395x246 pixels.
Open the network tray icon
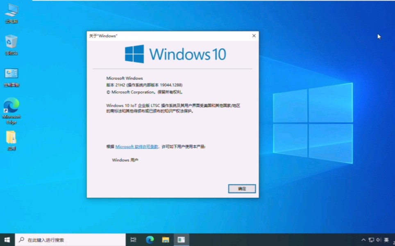371,240
